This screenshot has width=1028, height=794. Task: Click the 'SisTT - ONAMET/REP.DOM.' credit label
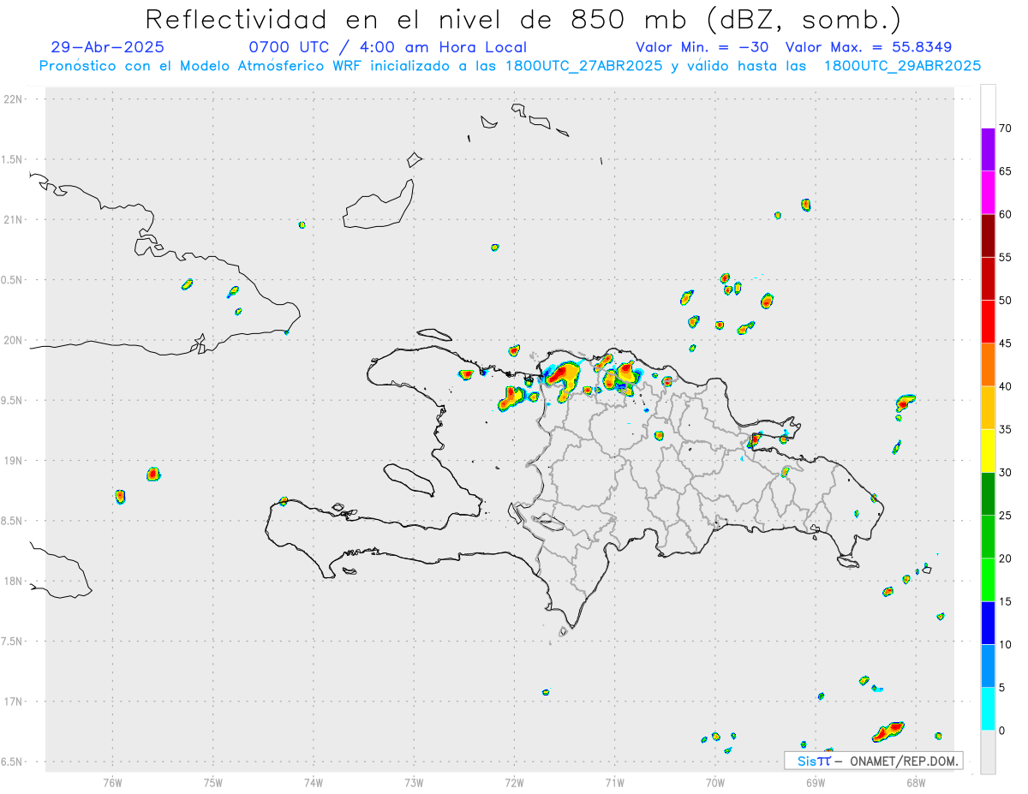coord(874,761)
